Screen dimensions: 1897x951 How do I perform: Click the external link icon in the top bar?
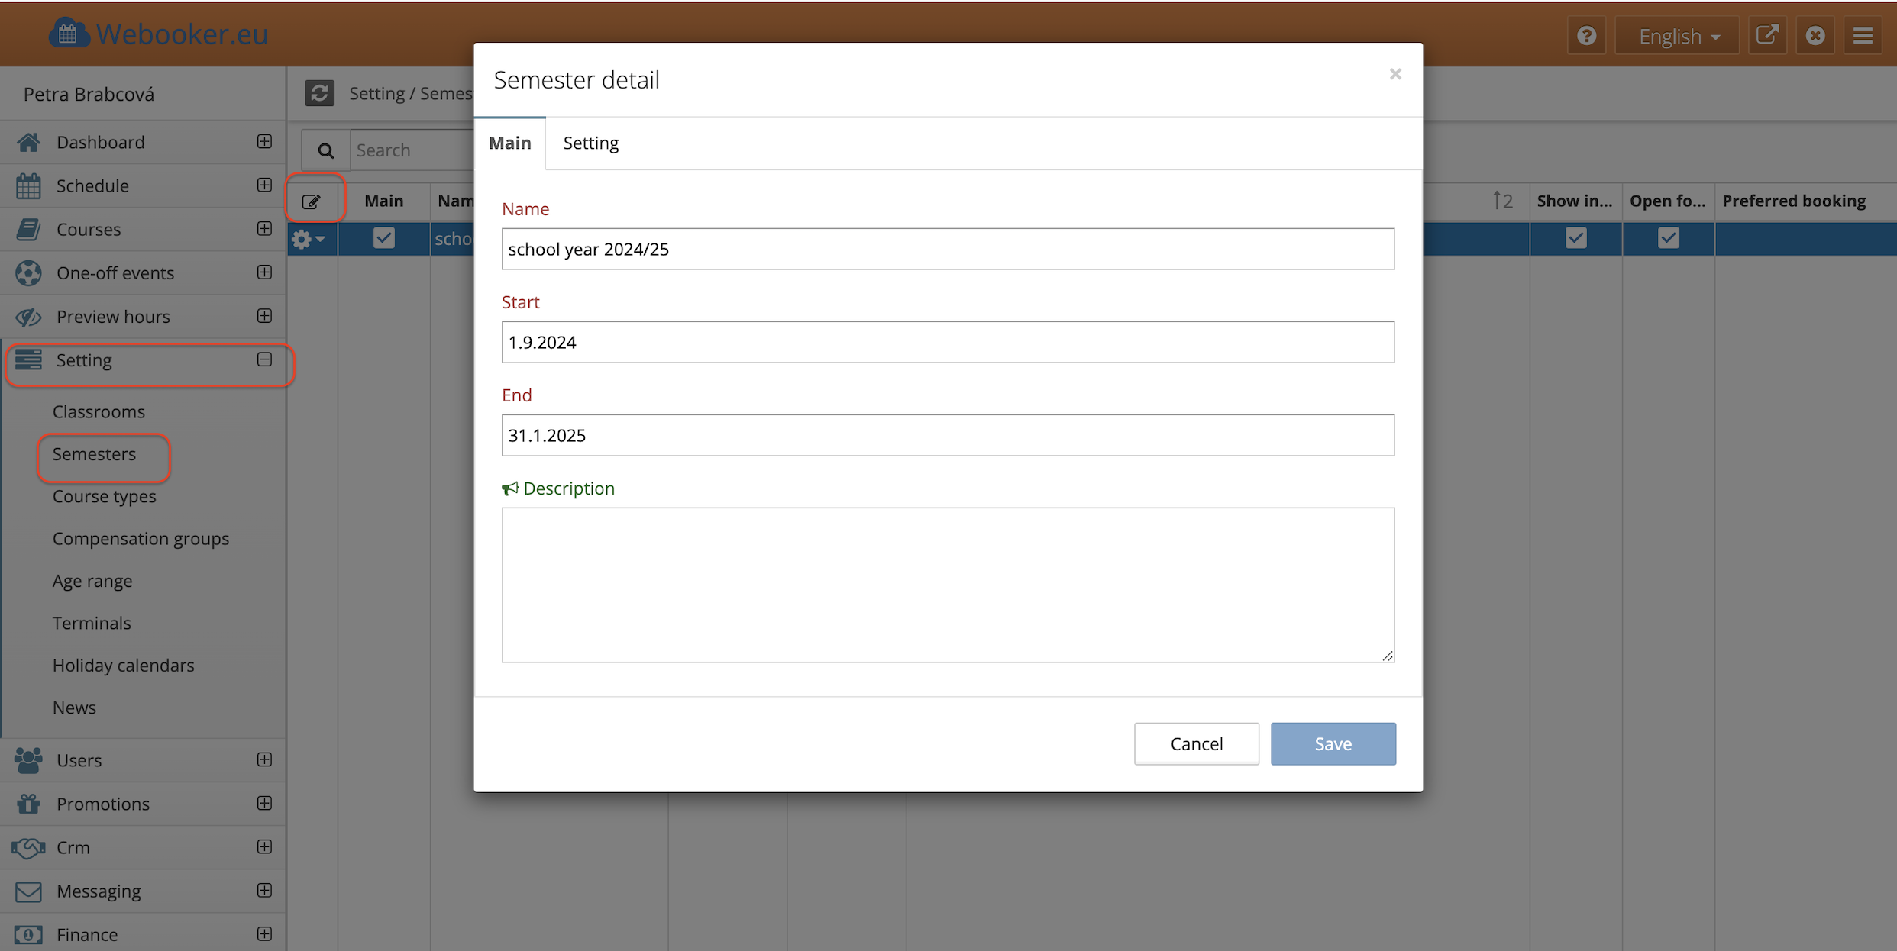[1766, 36]
